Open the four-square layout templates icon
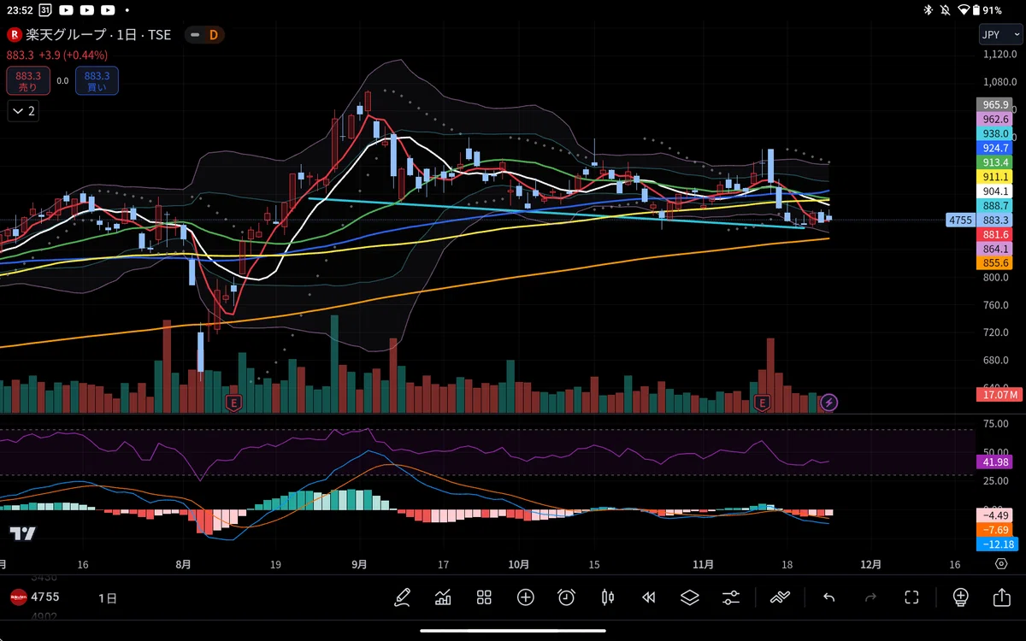Screen dimensions: 1026x641 coord(484,597)
